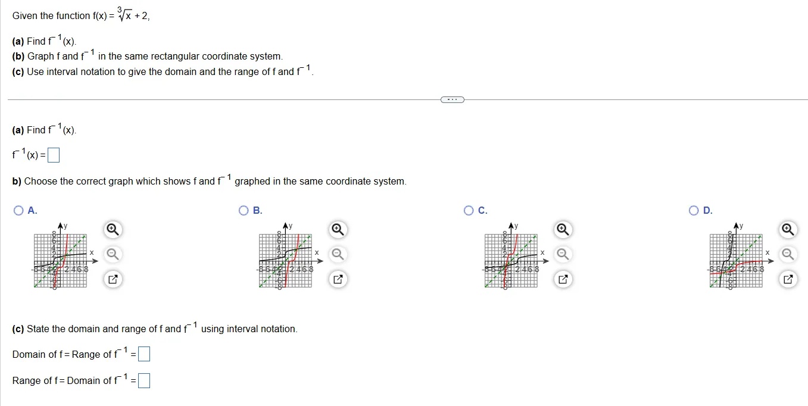
Task: Click the zoom in icon beside graph B
Action: pyautogui.click(x=337, y=229)
